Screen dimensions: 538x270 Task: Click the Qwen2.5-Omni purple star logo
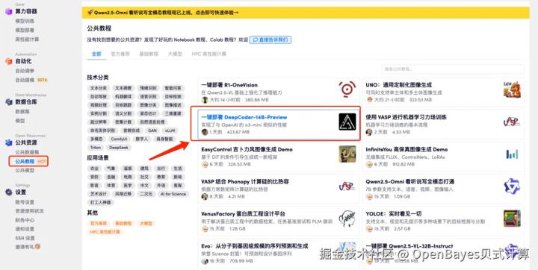512,186
